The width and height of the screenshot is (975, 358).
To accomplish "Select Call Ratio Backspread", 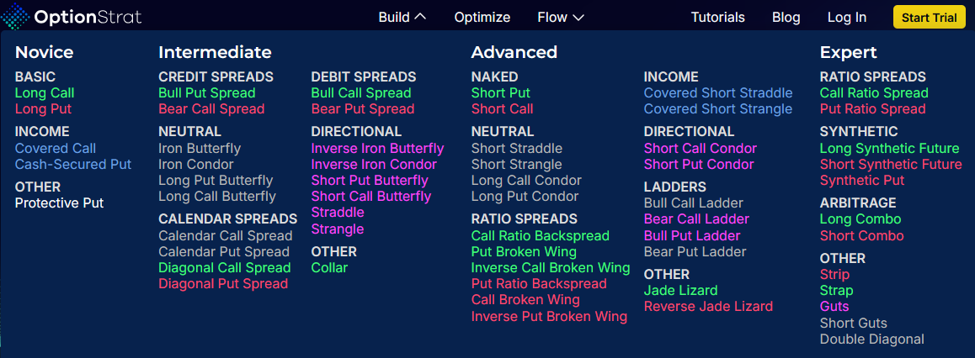I will pos(541,236).
